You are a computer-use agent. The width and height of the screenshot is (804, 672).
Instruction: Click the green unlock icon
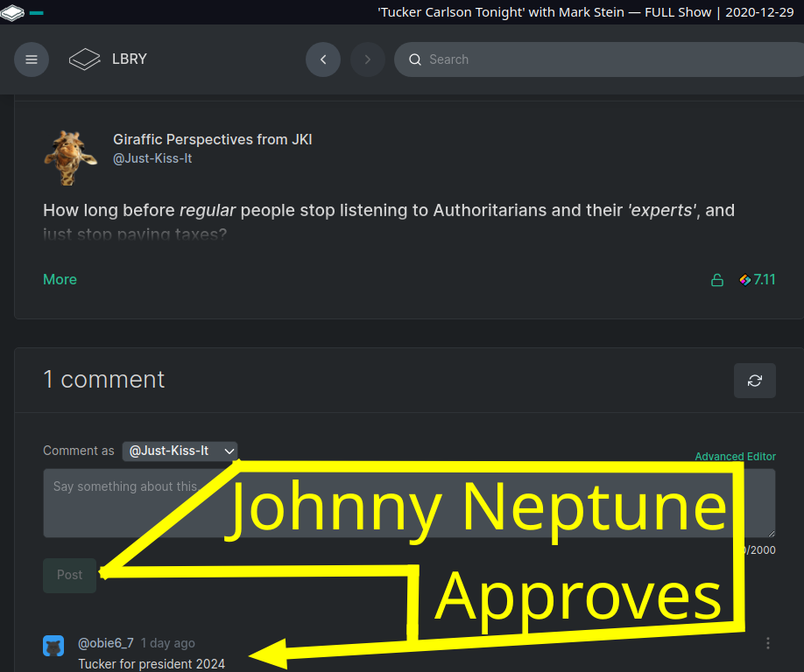[x=716, y=280]
